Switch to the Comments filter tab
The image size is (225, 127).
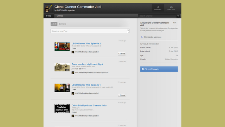(63, 24)
